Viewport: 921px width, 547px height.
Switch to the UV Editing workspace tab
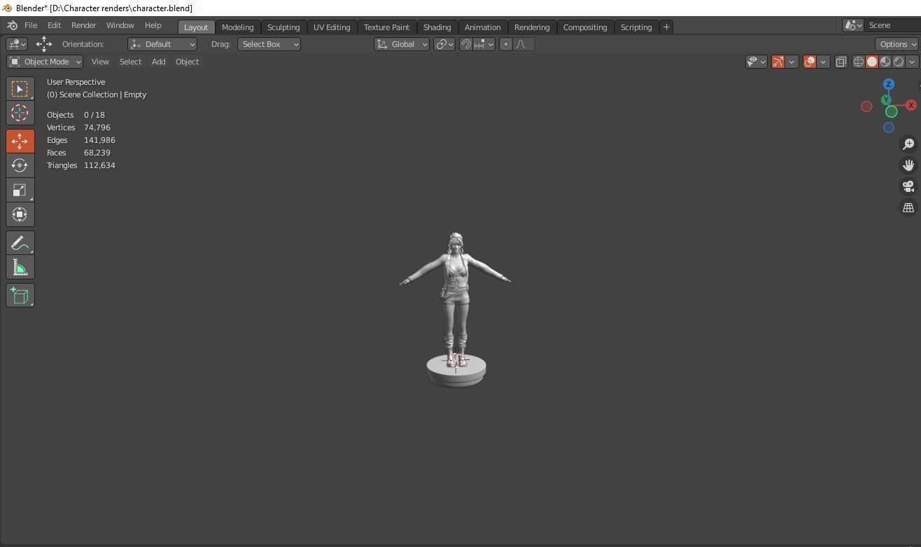pyautogui.click(x=332, y=27)
